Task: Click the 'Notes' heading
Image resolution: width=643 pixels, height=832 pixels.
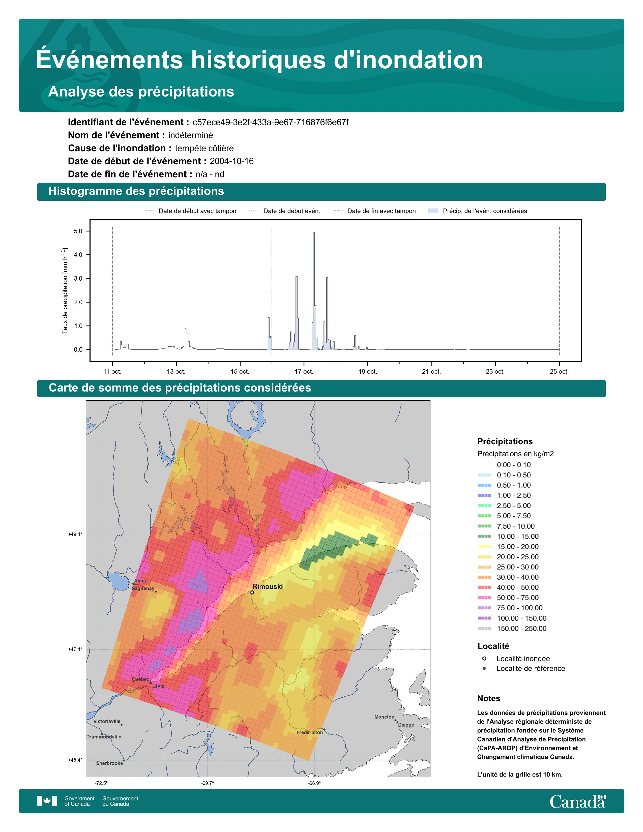Action: (x=489, y=698)
